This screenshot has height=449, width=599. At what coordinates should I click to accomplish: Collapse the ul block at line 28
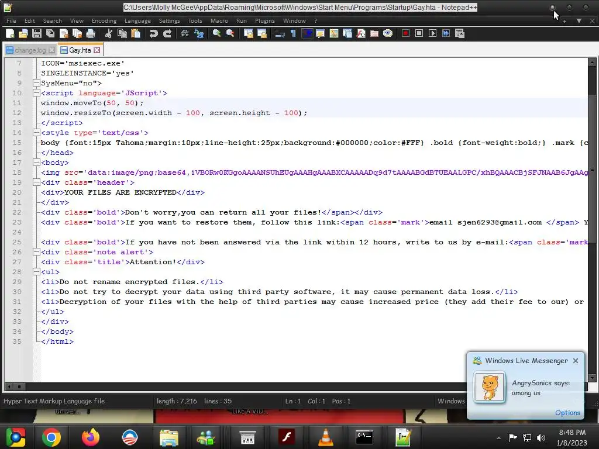pyautogui.click(x=36, y=271)
